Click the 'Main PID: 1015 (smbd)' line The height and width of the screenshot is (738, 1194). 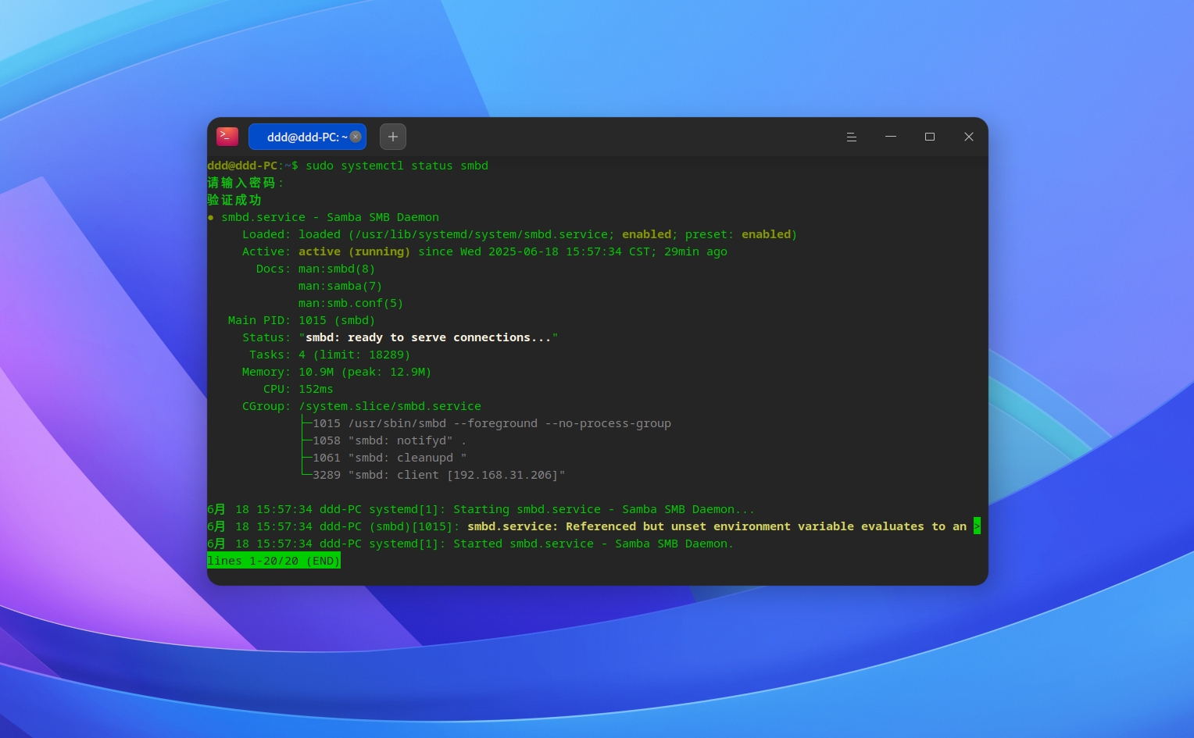click(302, 320)
